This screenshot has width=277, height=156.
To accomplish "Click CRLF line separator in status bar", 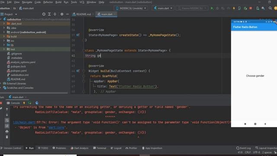I will (248, 152).
